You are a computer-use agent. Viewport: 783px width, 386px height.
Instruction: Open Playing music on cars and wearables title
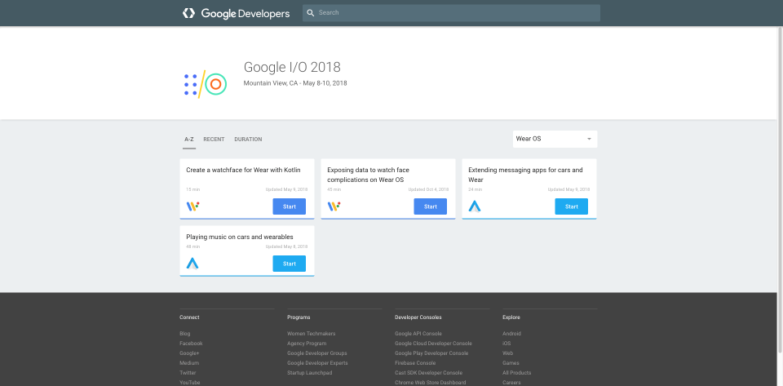(x=240, y=237)
